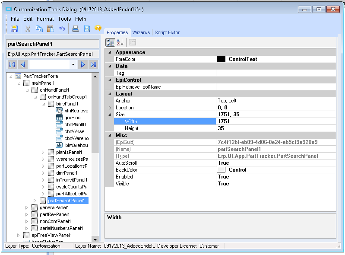Switch property grid to Alphabetical sorting
The width and height of the screenshot is (345, 255).
click(x=120, y=42)
